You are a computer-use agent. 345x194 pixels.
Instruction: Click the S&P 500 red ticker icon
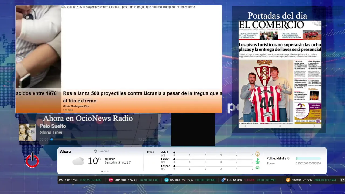tap(111, 180)
